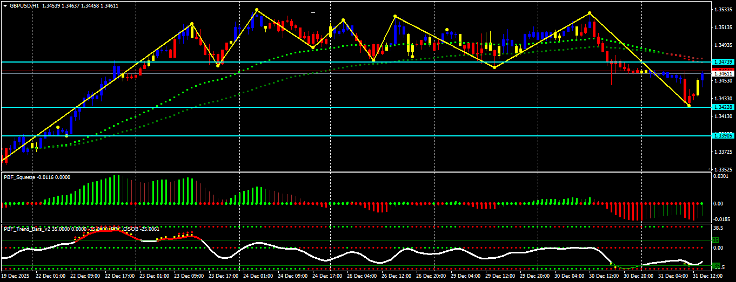Click the 38.5 trend bars scale value
736x282 pixels.
click(718, 228)
